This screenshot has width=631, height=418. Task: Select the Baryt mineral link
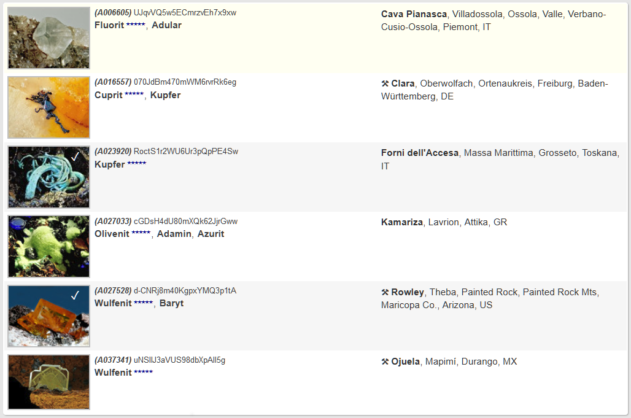click(171, 303)
